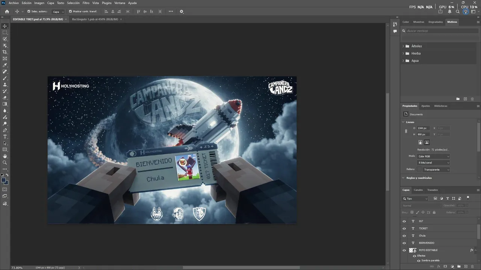Open the Tipo layer filter dropdown
The height and width of the screenshot is (270, 481).
coord(415,199)
